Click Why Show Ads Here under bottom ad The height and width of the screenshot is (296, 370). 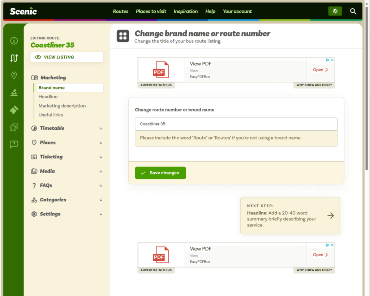point(314,270)
